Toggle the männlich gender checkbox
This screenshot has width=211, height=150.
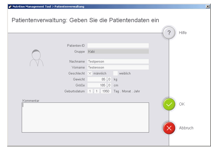[x=90, y=73]
